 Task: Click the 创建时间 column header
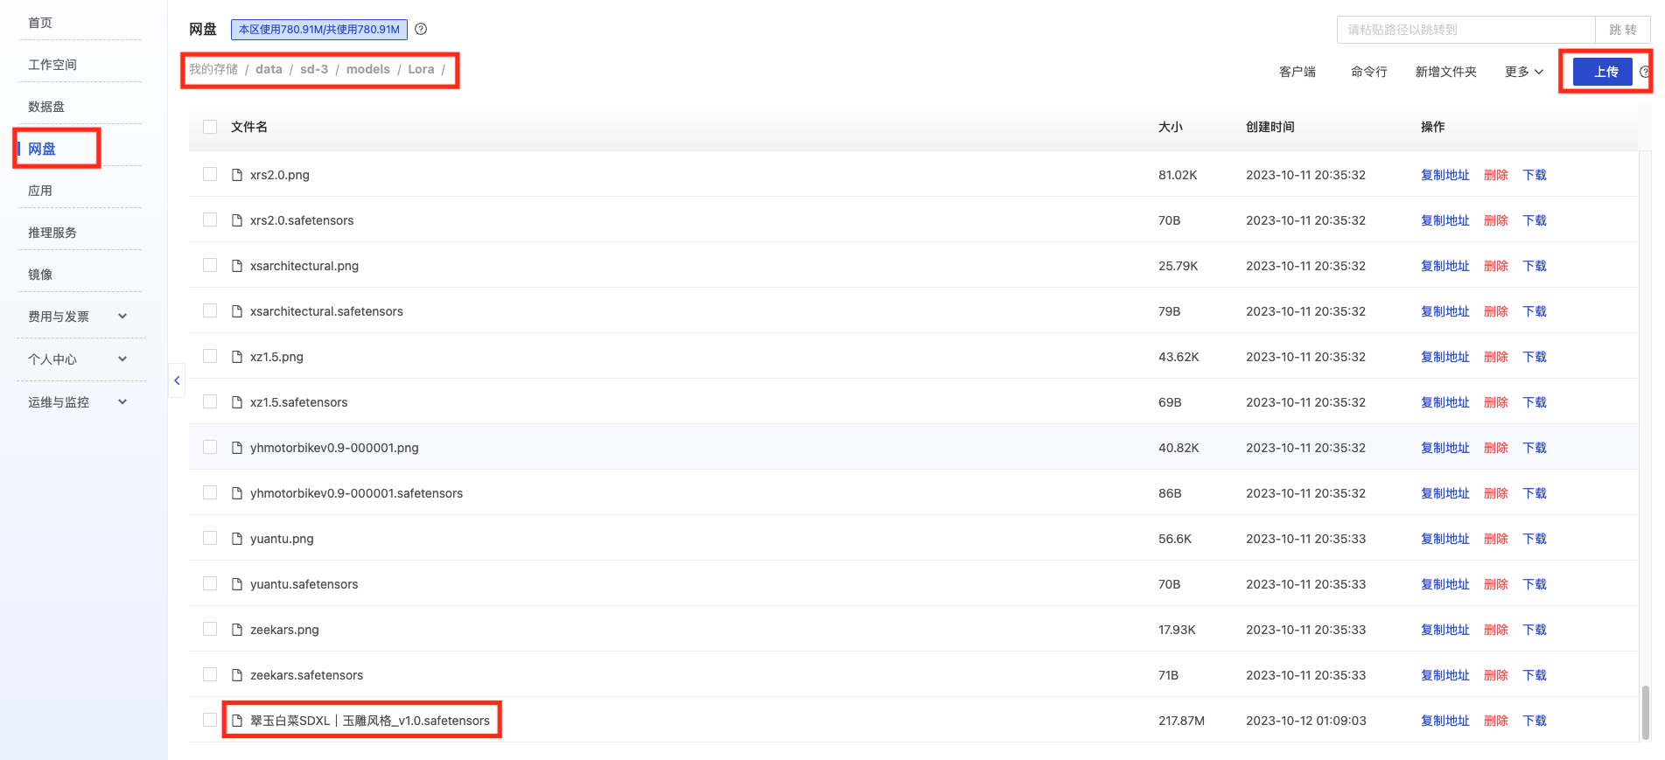pos(1270,127)
